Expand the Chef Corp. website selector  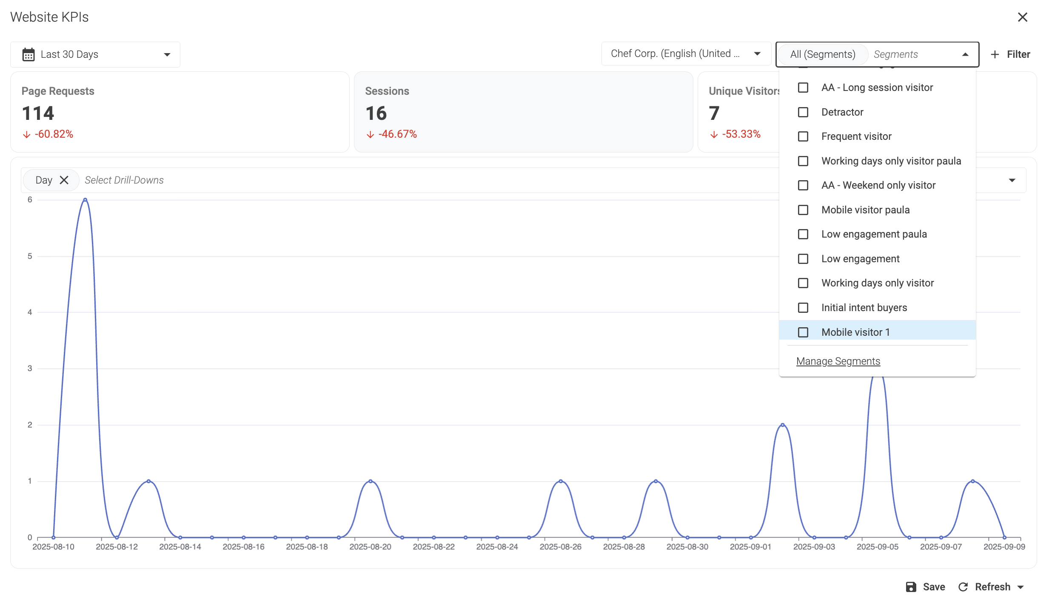tap(686, 54)
